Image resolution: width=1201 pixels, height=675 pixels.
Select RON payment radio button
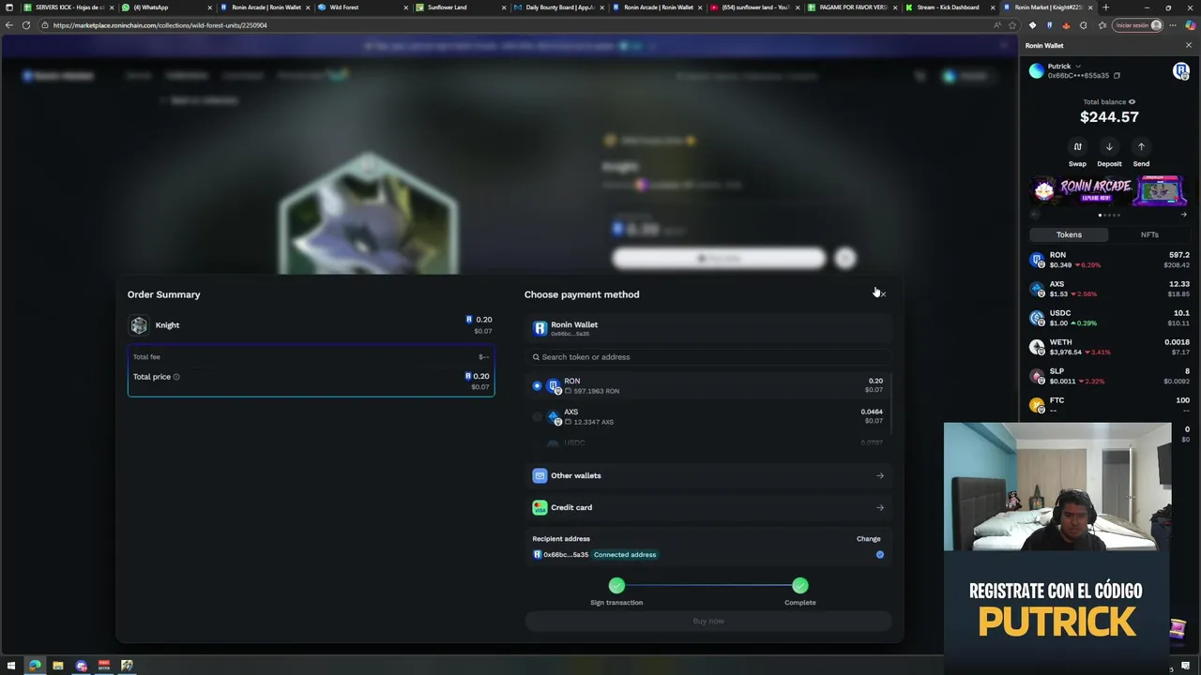(x=537, y=385)
